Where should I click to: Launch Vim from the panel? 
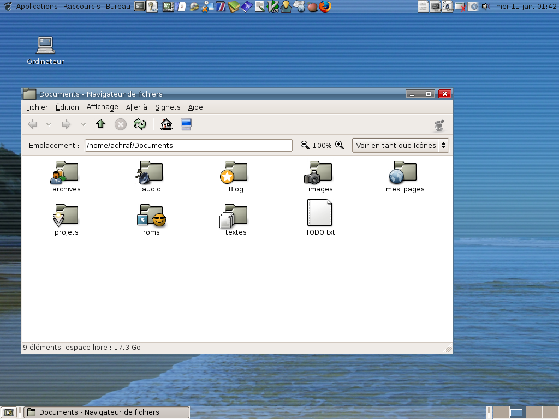click(273, 7)
